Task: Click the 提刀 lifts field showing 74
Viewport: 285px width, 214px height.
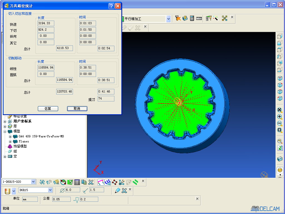Action: pos(106,99)
